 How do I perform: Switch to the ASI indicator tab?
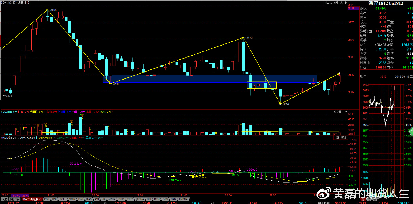(x=96, y=199)
